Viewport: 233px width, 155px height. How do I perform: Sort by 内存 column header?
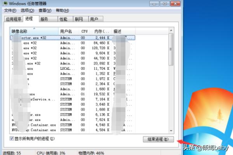click(x=101, y=31)
